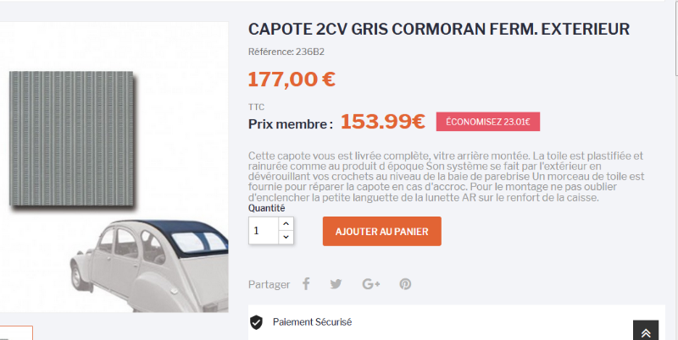Share the product on Twitter

[336, 284]
